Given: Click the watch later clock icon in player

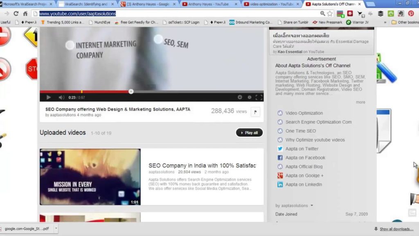Looking at the screenshot, I should [x=249, y=98].
